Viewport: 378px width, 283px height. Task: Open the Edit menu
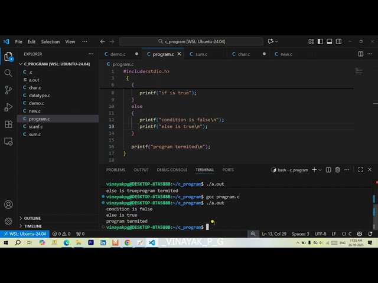pyautogui.click(x=31, y=42)
